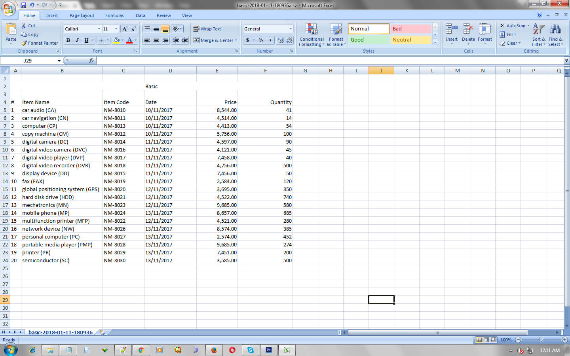Click the Name Box showing J29
This screenshot has width=570, height=356.
28,61
